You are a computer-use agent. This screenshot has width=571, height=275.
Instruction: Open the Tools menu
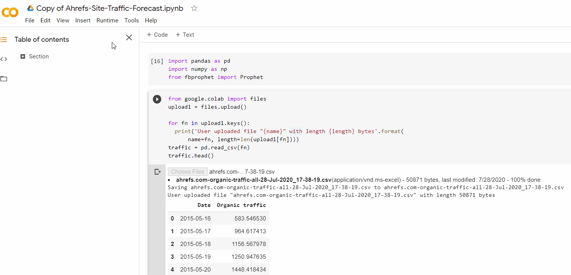coord(132,20)
